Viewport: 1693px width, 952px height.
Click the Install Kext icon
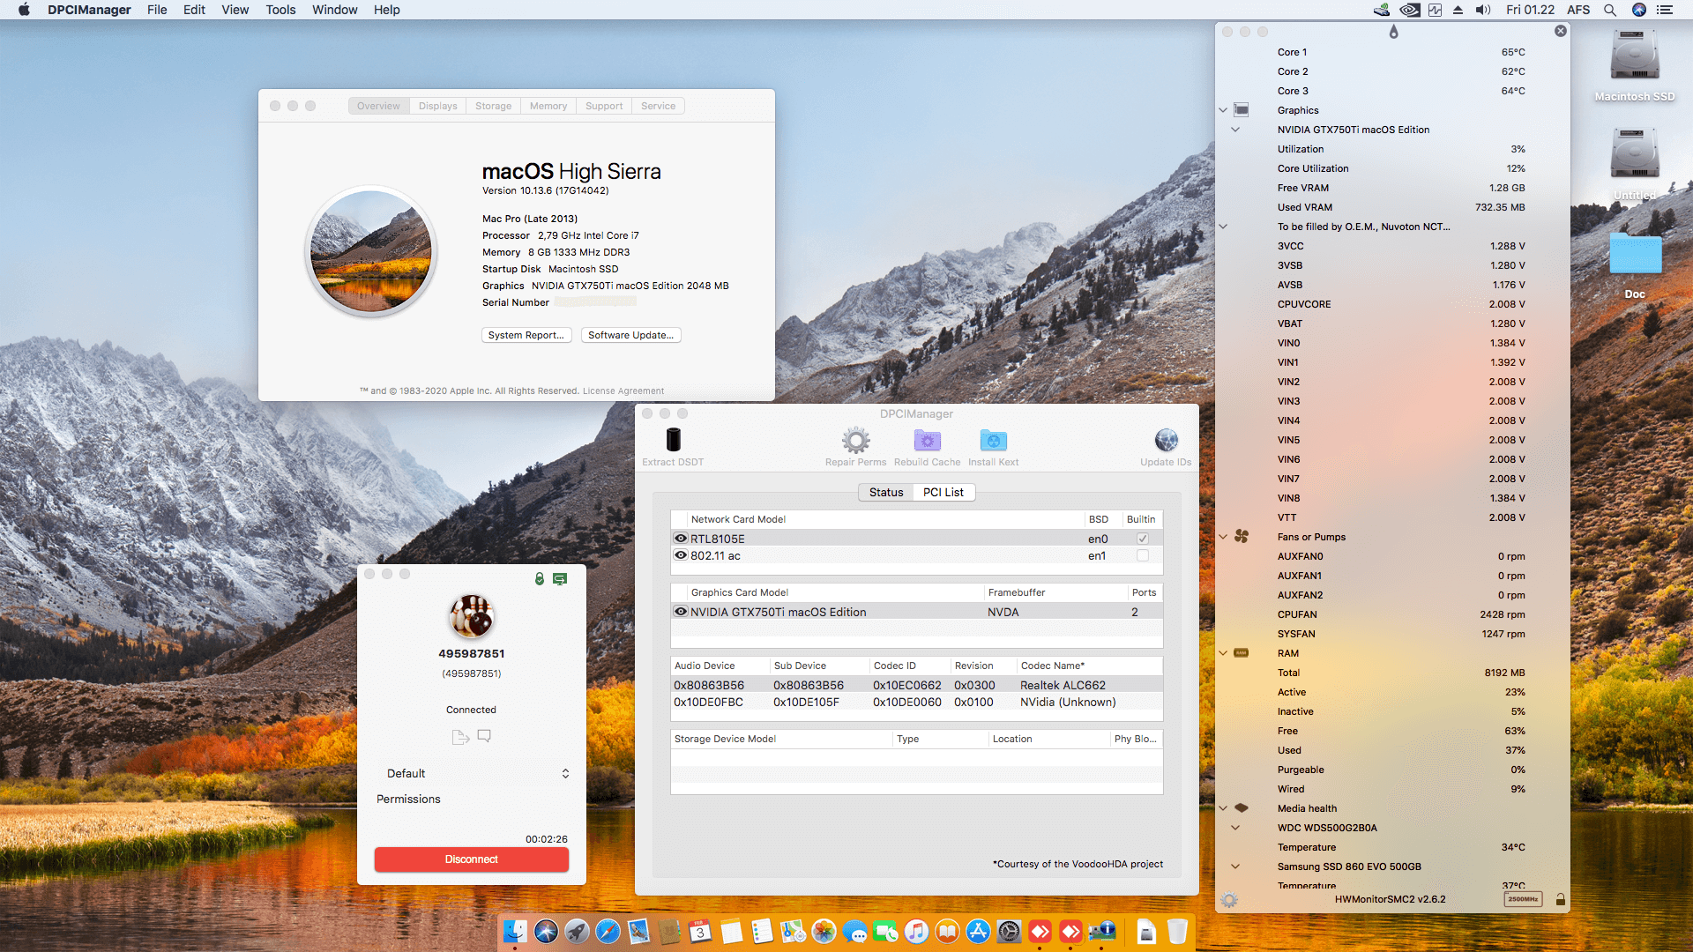[x=993, y=440]
